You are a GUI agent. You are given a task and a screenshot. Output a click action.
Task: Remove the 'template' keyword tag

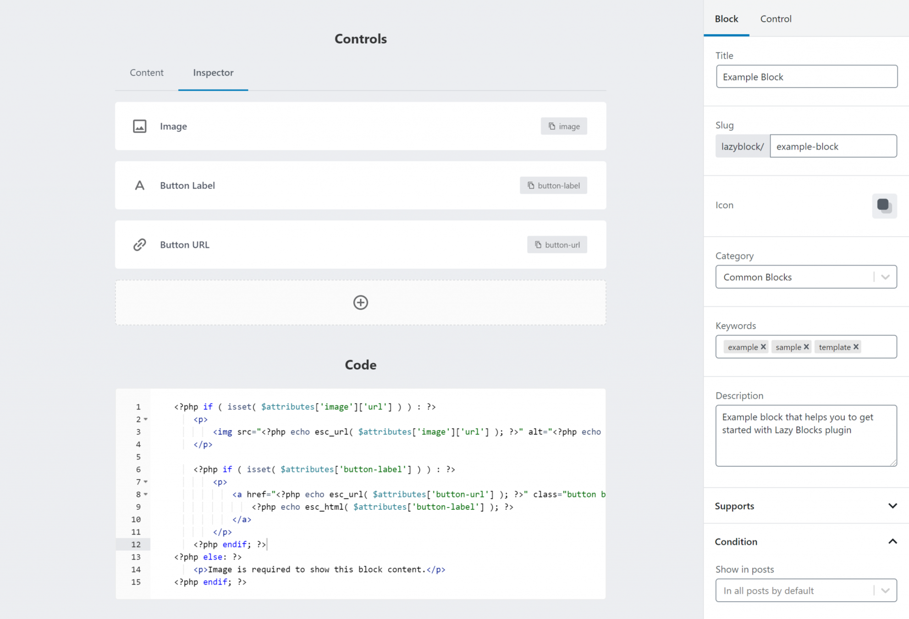pos(856,347)
